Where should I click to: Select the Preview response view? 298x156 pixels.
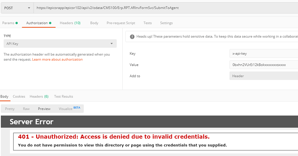pyautogui.click(x=44, y=109)
